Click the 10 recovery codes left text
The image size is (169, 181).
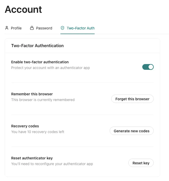[38, 132]
